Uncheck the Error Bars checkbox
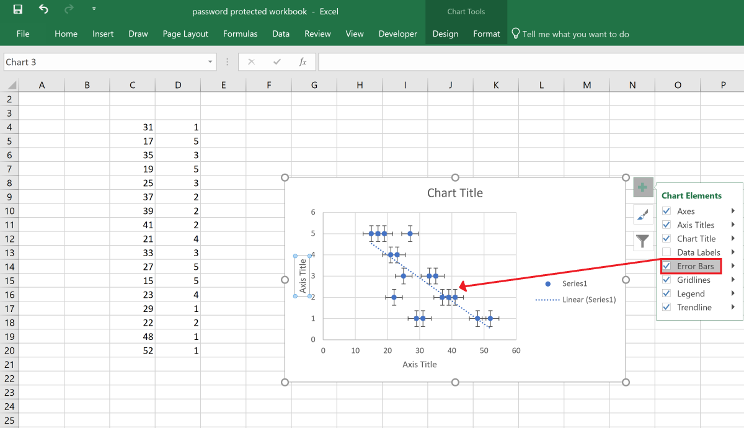This screenshot has width=744, height=428. (x=666, y=266)
